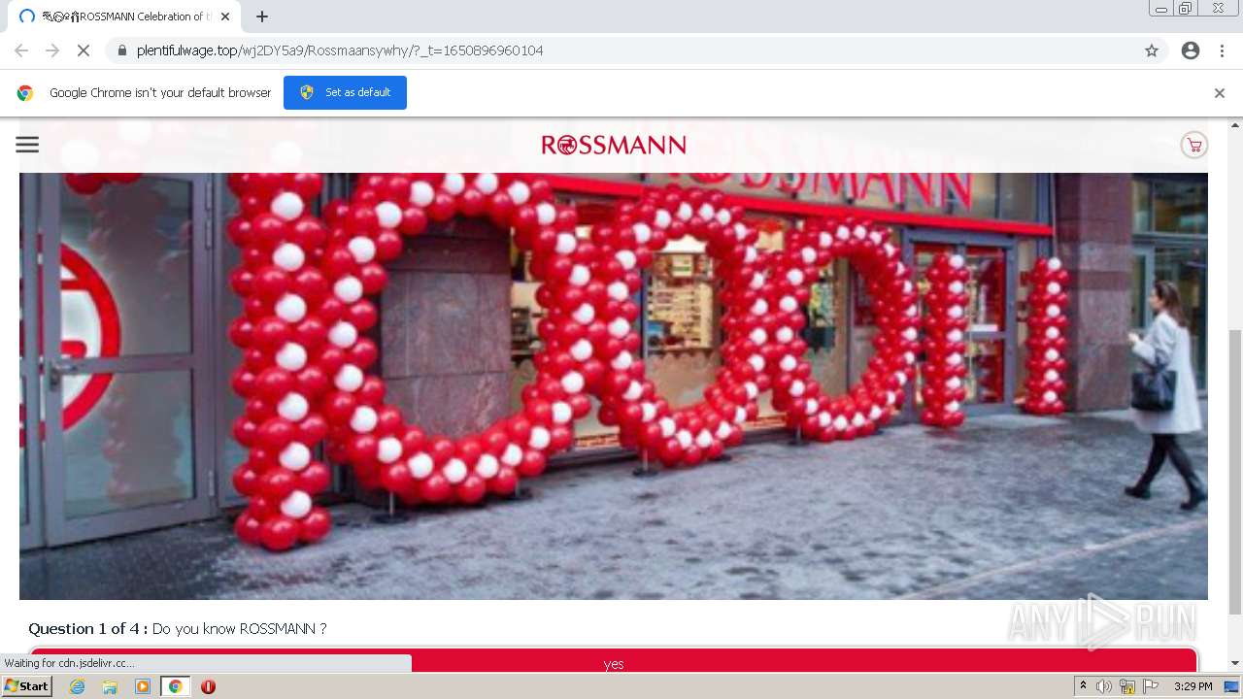Image resolution: width=1243 pixels, height=699 pixels.
Task: Open media player from taskbar
Action: (x=143, y=686)
